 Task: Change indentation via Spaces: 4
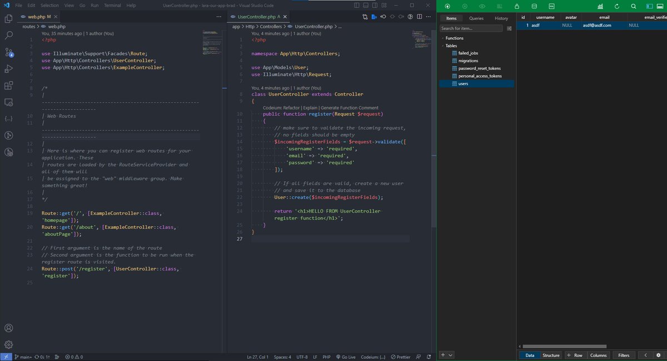tap(282, 357)
